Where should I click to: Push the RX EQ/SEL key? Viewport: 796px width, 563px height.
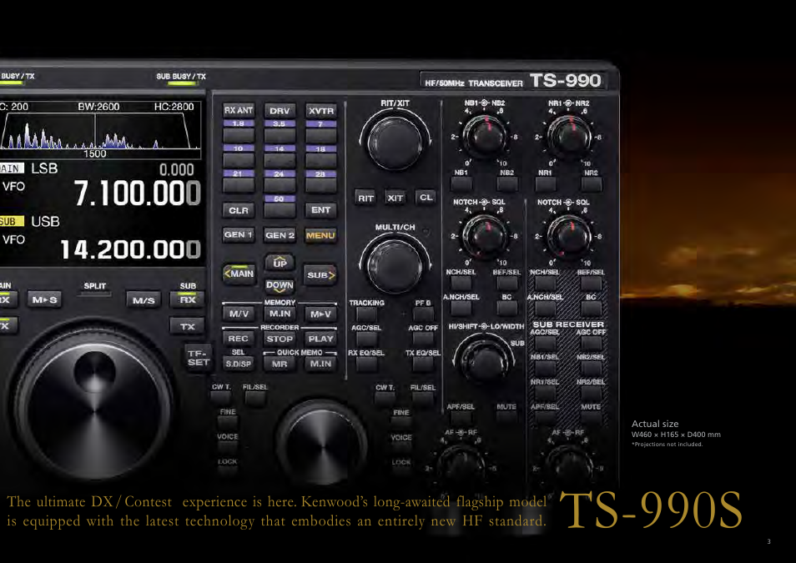366,364
